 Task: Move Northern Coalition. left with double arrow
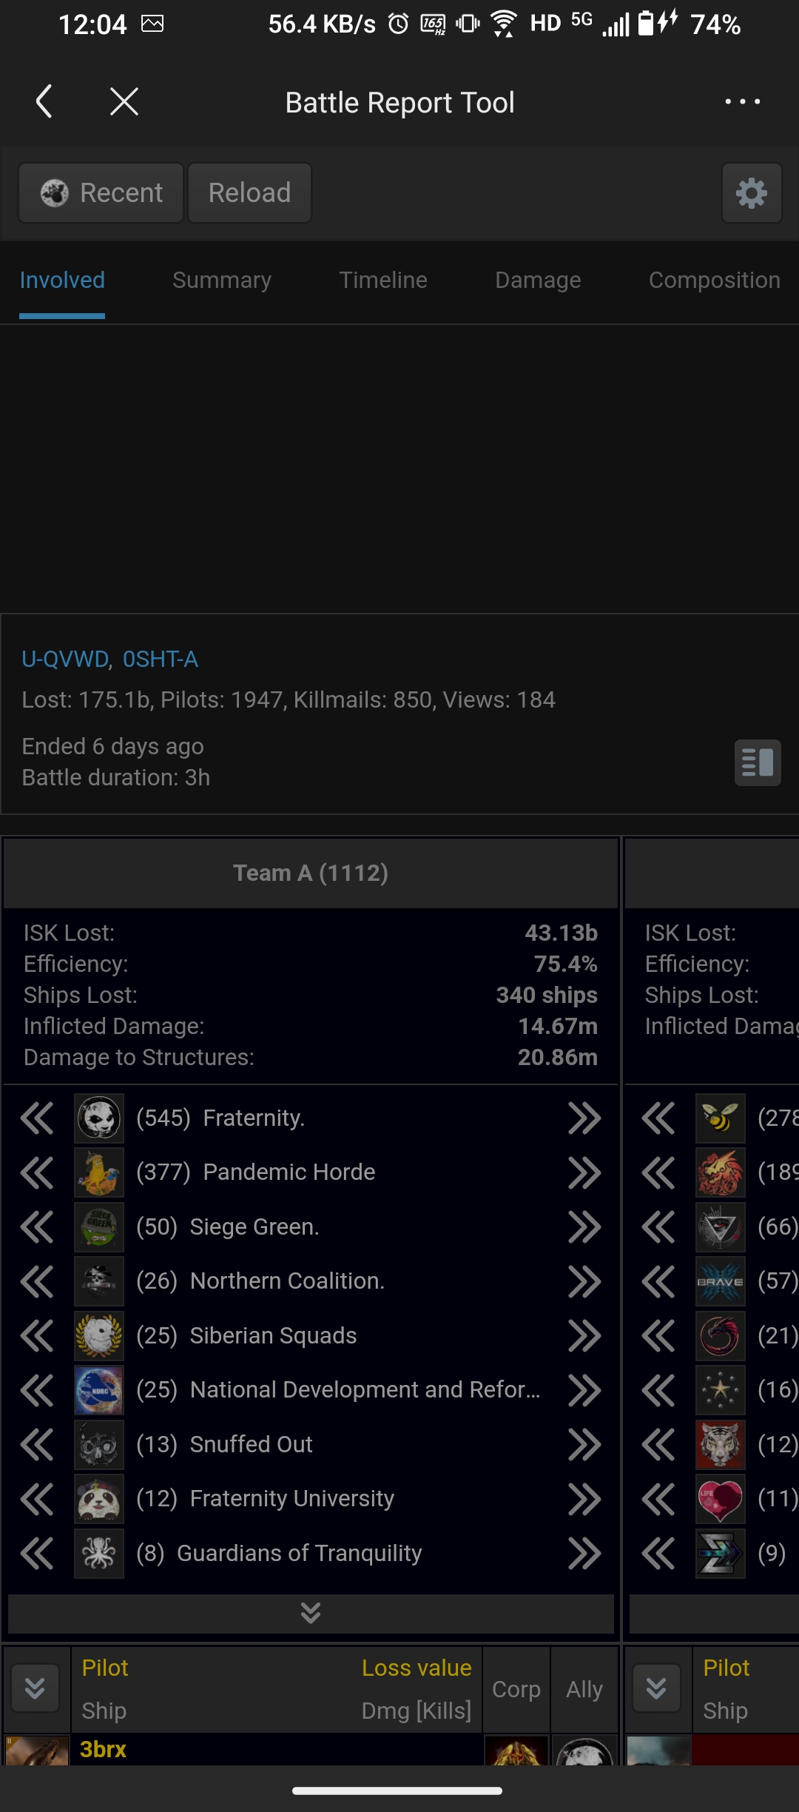(x=37, y=1281)
